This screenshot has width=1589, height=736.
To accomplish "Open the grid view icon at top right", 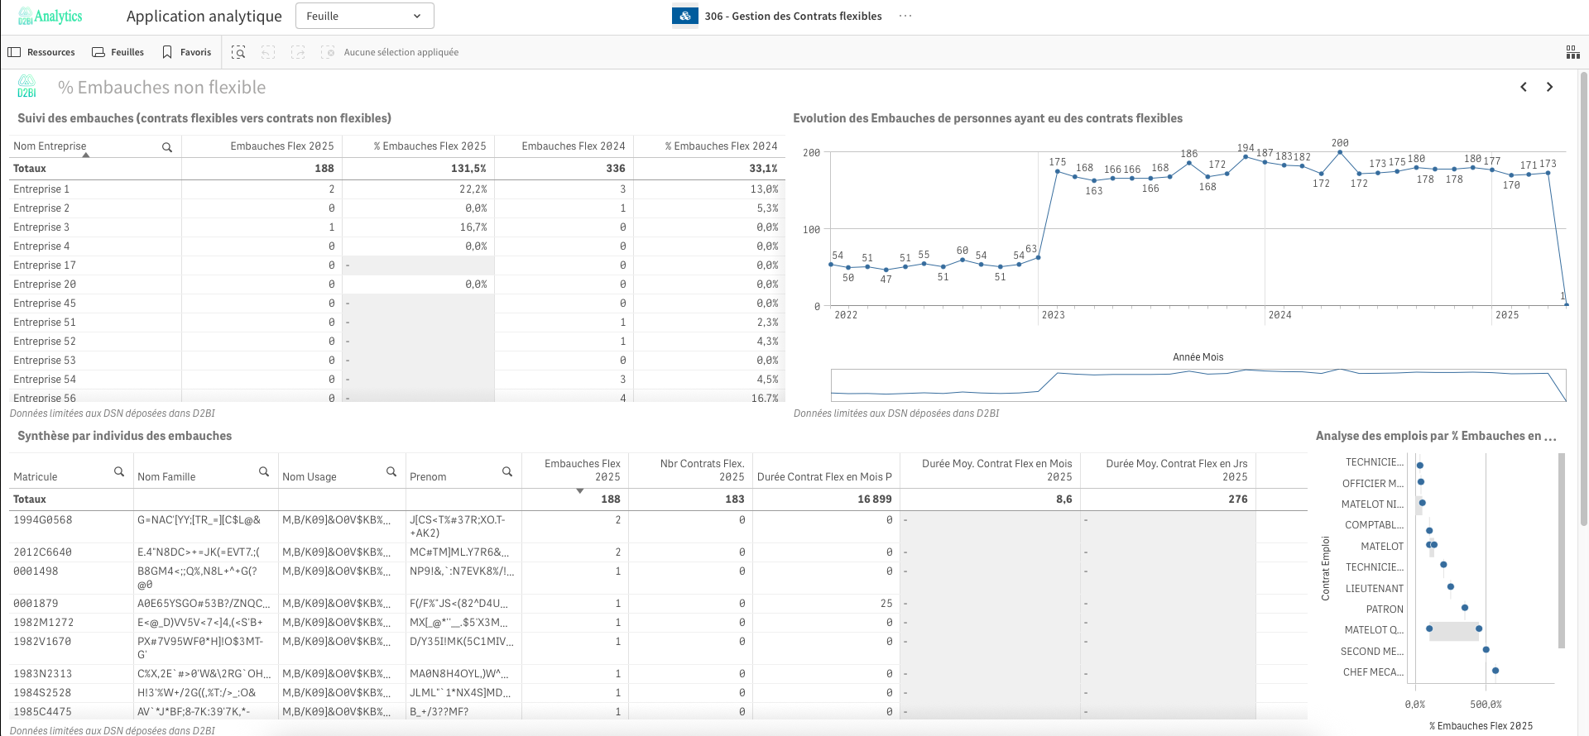I will coord(1572,52).
